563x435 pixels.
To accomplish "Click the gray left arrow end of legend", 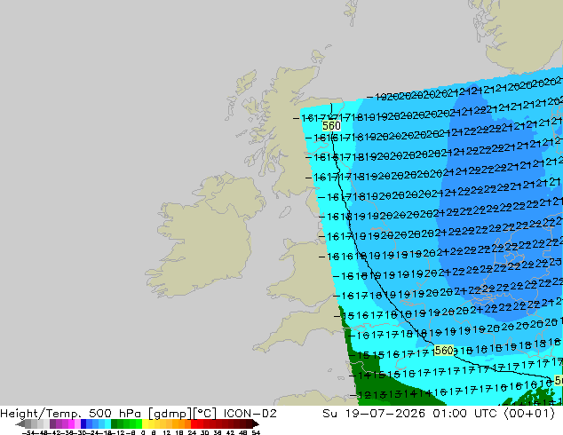I will pyautogui.click(x=20, y=423).
